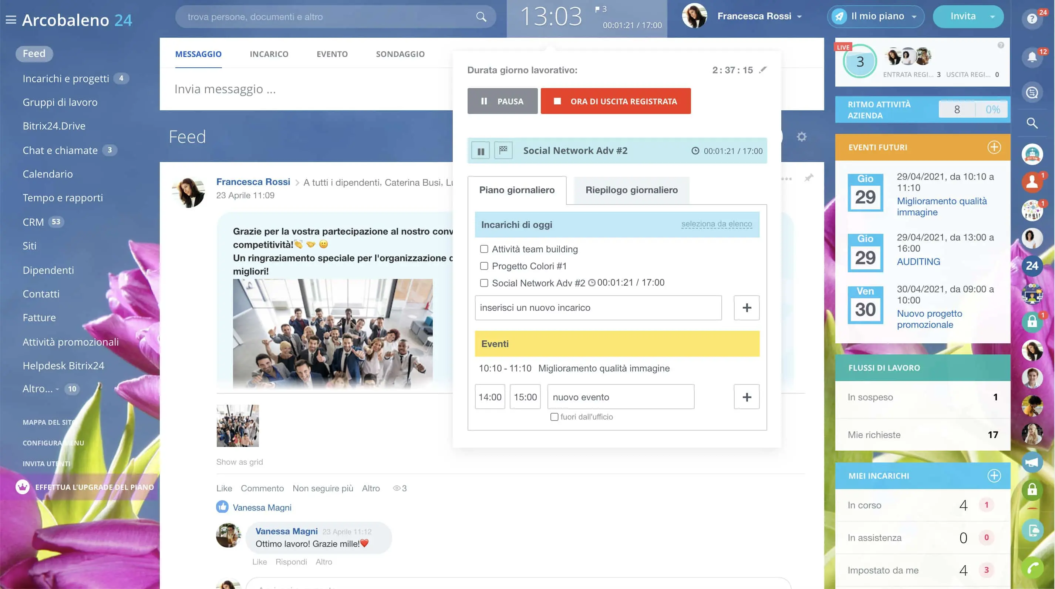
Task: Click the megaphone announcement icon
Action: click(1032, 462)
